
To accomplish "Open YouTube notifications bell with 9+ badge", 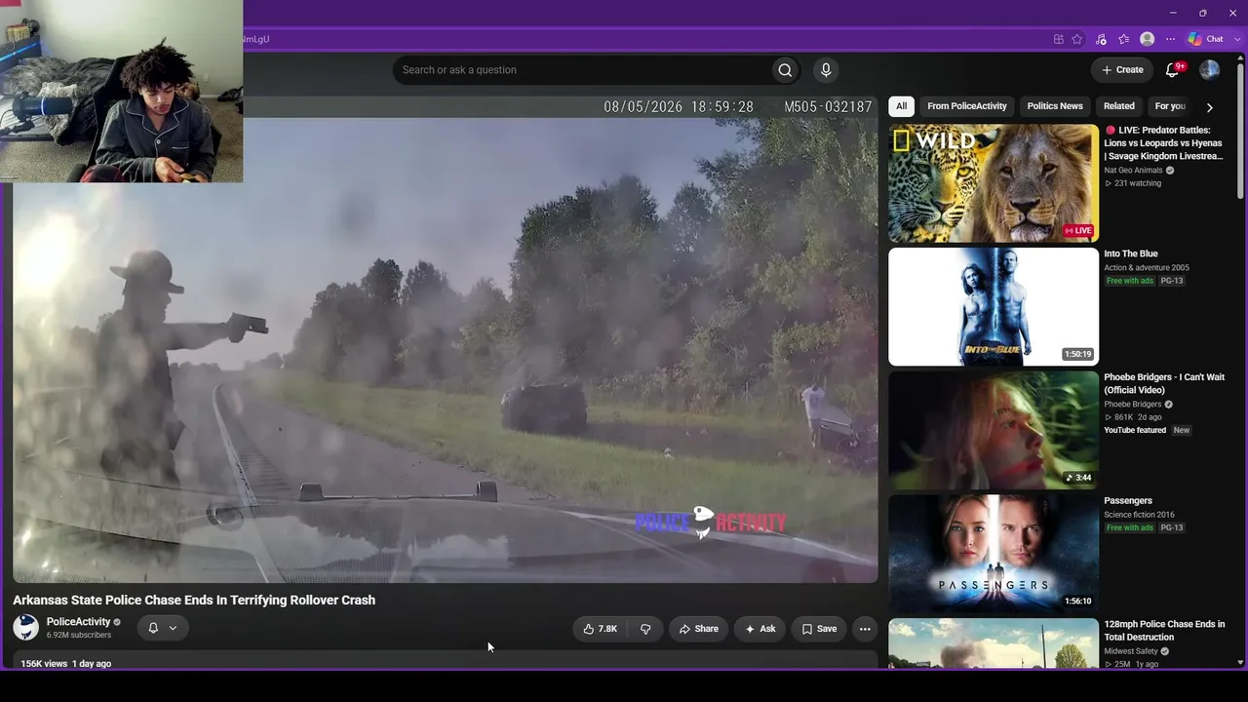I will tap(1174, 69).
